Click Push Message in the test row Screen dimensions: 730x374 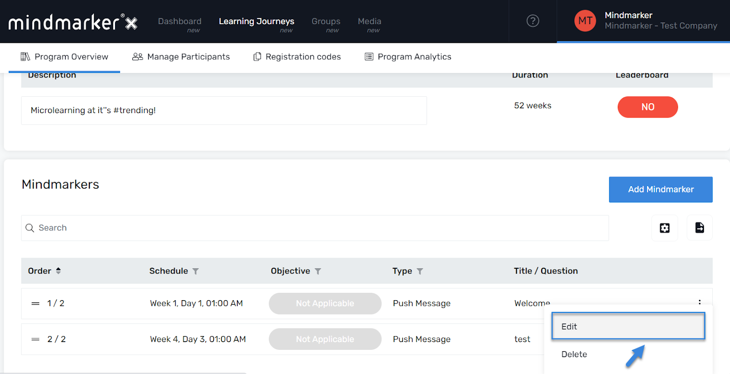(422, 339)
